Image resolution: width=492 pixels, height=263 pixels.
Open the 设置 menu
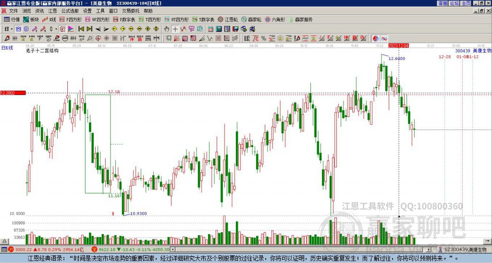click(x=87, y=11)
